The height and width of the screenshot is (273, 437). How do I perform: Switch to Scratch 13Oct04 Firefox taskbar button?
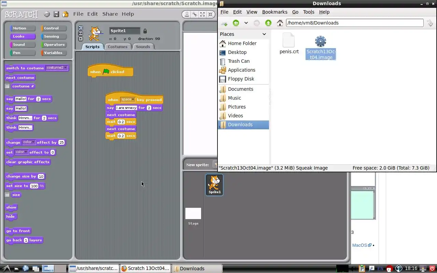145,269
